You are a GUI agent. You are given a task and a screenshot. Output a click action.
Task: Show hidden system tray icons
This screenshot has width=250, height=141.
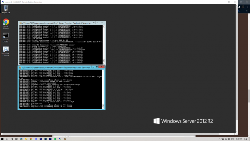[x=219, y=139]
